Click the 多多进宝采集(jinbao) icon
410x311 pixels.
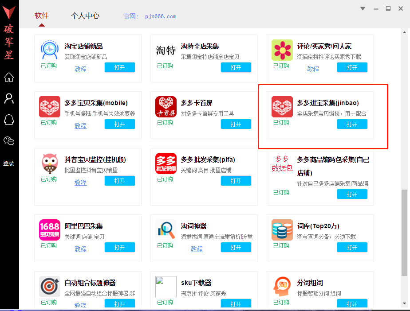tap(282, 106)
